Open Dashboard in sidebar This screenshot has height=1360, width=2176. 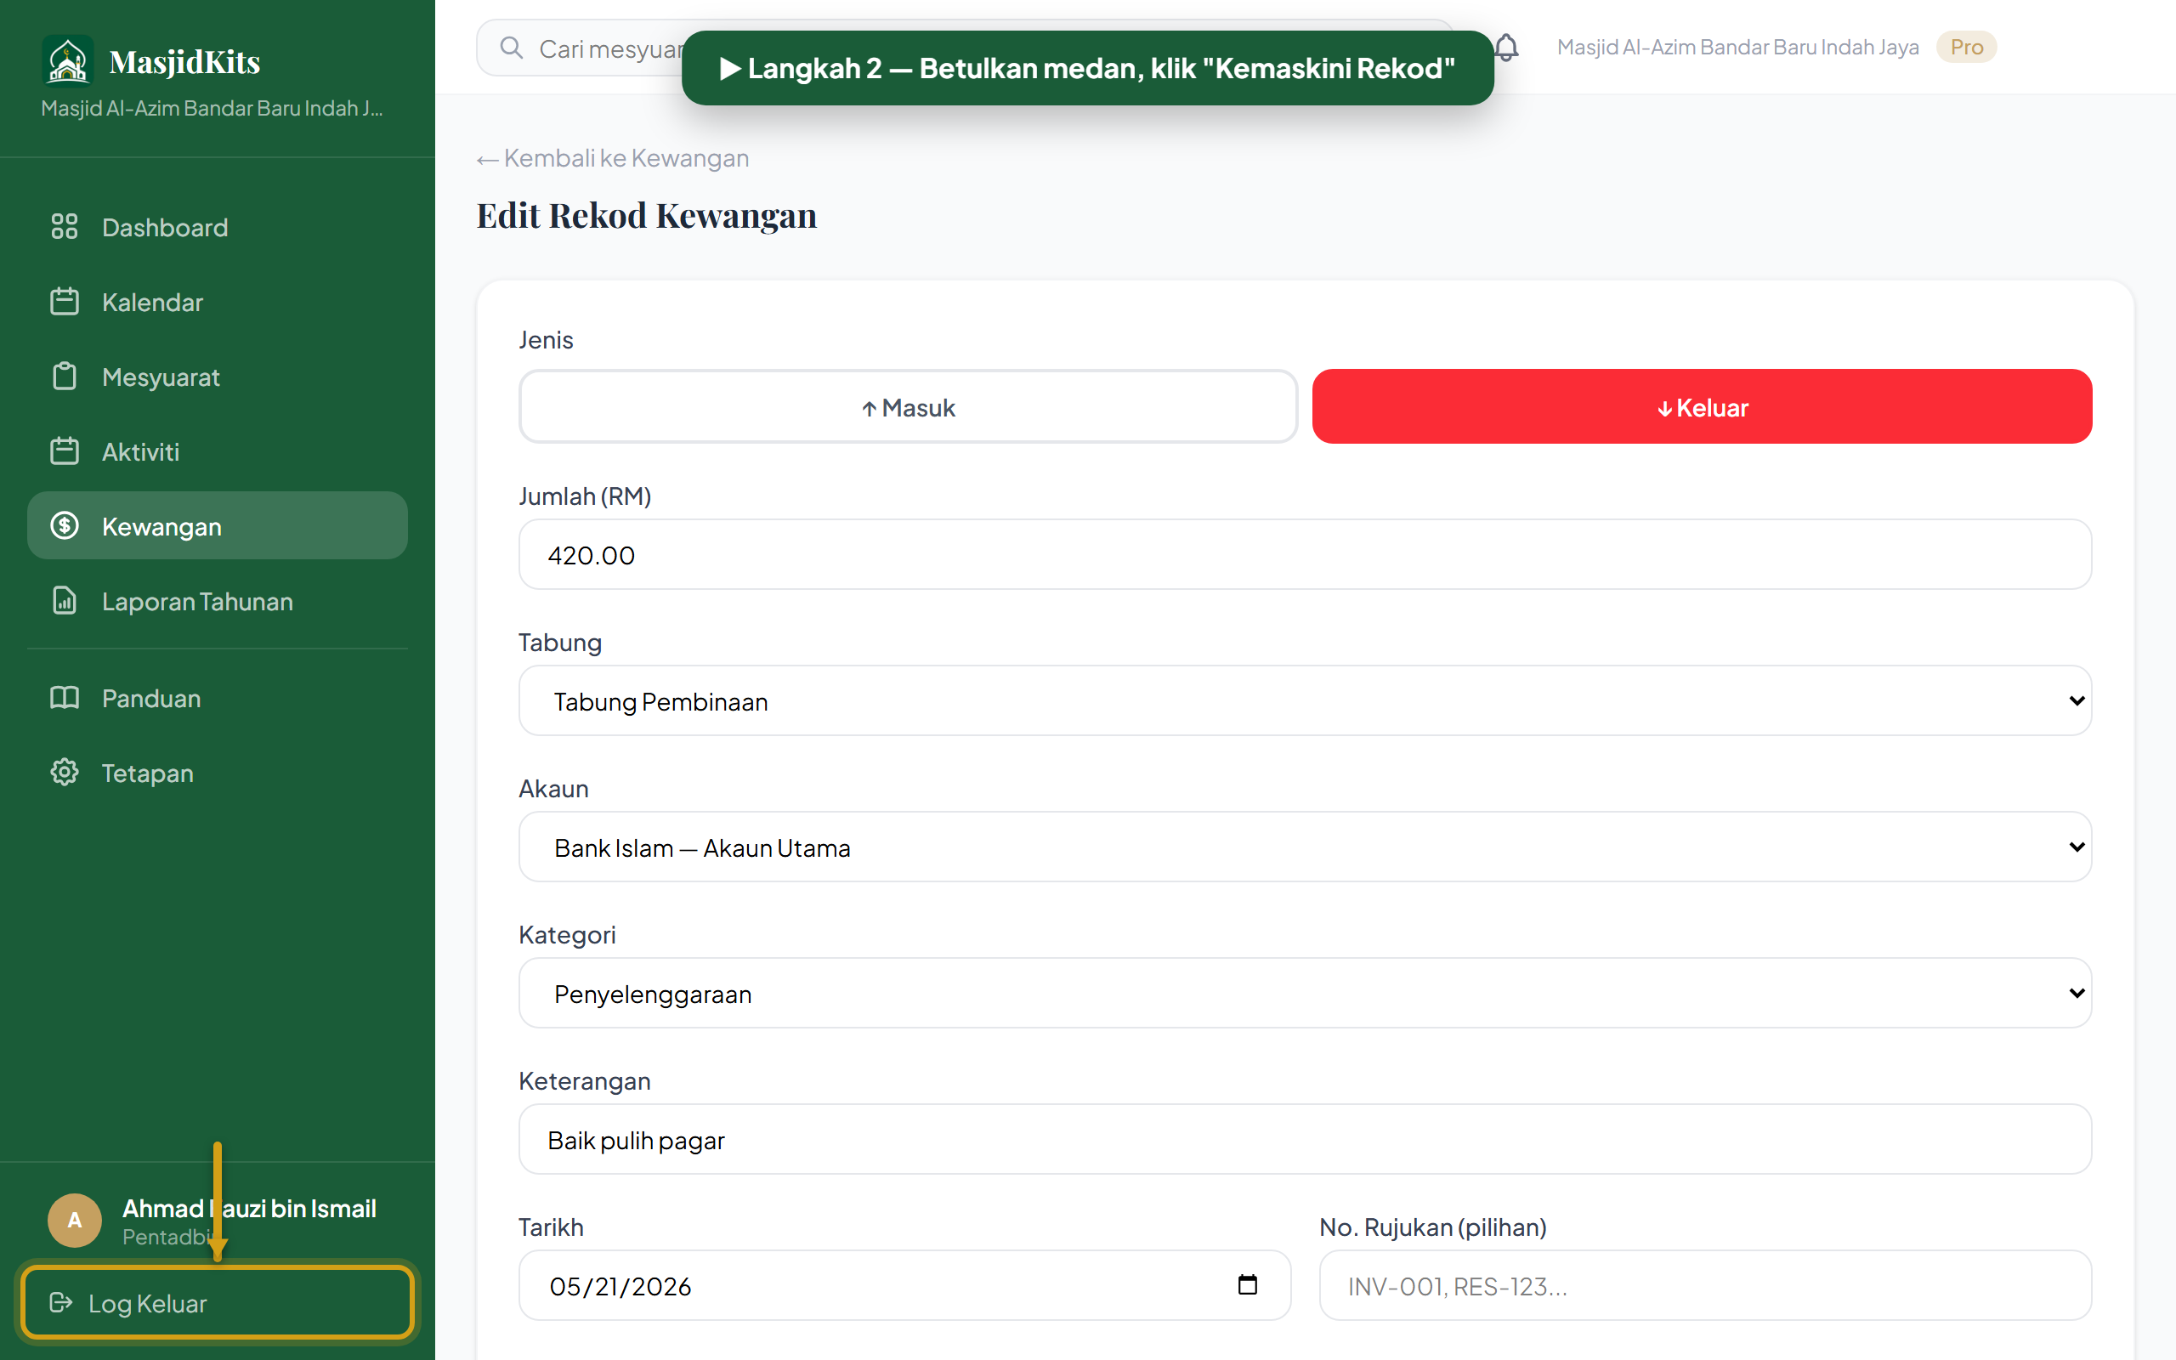point(218,227)
